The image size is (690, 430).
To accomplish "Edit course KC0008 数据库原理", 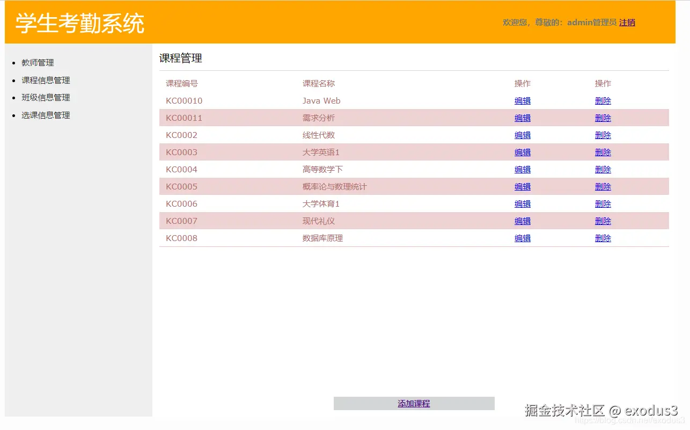I will (523, 238).
